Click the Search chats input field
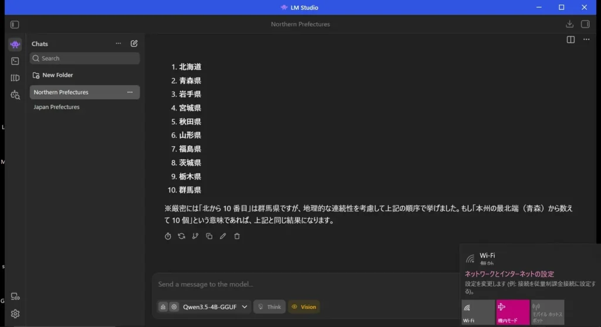This screenshot has width=601, height=327. [x=85, y=58]
